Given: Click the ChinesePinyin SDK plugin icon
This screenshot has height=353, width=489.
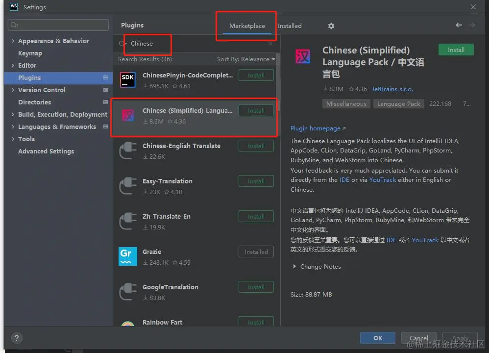Looking at the screenshot, I should tap(127, 80).
